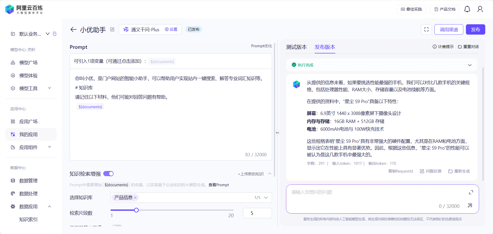493x234 pixels.
Task: Click the 模型工具 sidebar icon
Action: (x=13, y=88)
